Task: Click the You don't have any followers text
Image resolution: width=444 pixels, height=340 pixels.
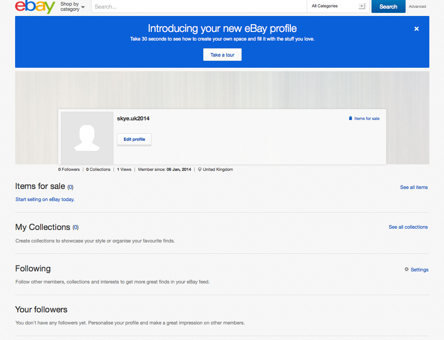Action: coord(130,323)
